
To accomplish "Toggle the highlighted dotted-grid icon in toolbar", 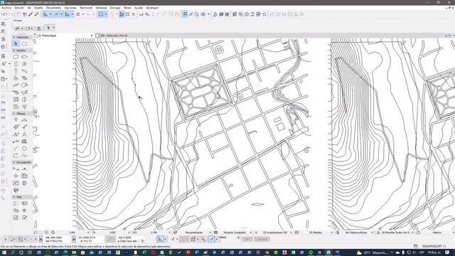I will coord(185,14).
